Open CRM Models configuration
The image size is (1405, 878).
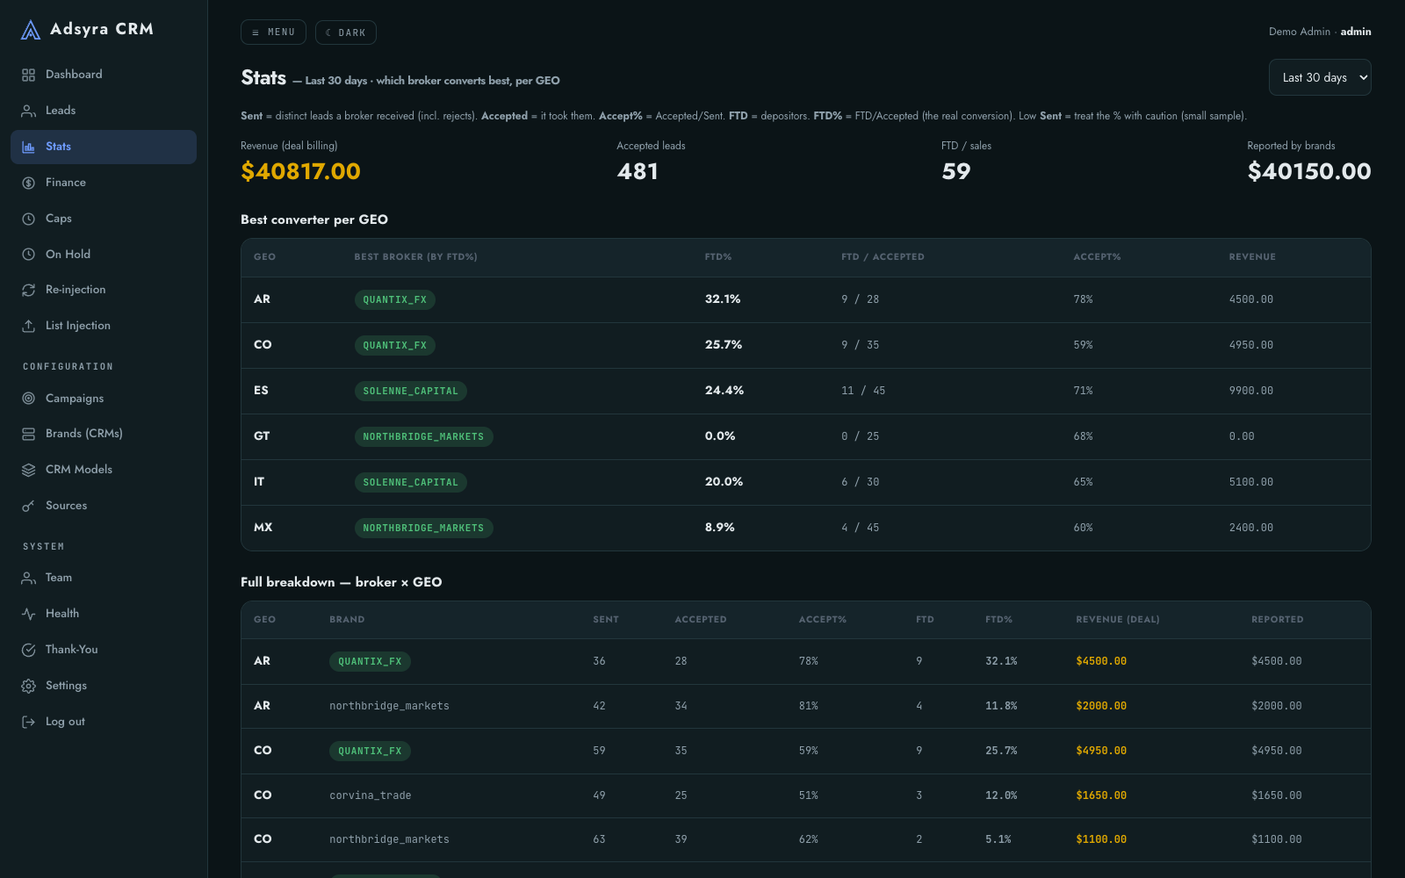pos(104,470)
